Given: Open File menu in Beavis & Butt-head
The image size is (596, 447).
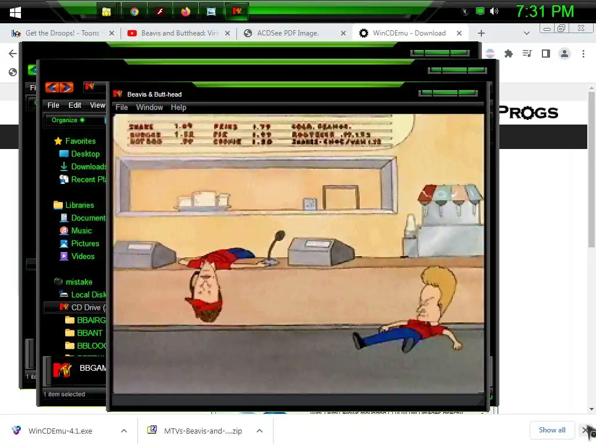Looking at the screenshot, I should [122, 108].
